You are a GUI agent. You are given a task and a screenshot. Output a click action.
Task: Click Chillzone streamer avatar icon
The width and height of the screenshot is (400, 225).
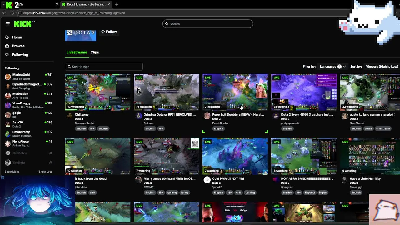69,116
